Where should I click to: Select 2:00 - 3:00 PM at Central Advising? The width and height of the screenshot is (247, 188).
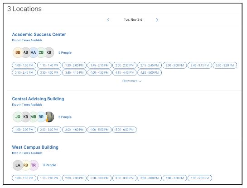coord(49,130)
